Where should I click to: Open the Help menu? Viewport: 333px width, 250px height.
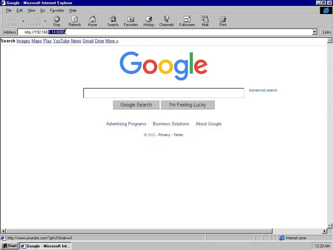[73, 10]
